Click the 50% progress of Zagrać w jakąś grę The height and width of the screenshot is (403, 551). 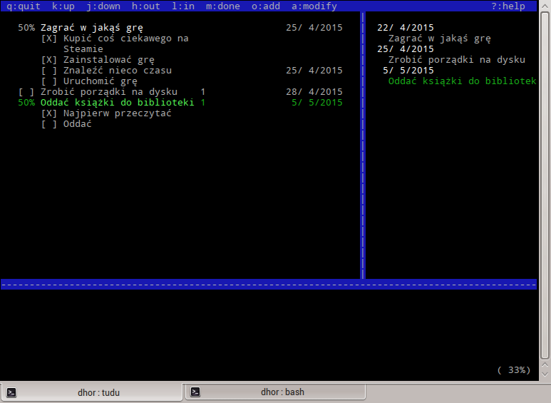(26, 28)
